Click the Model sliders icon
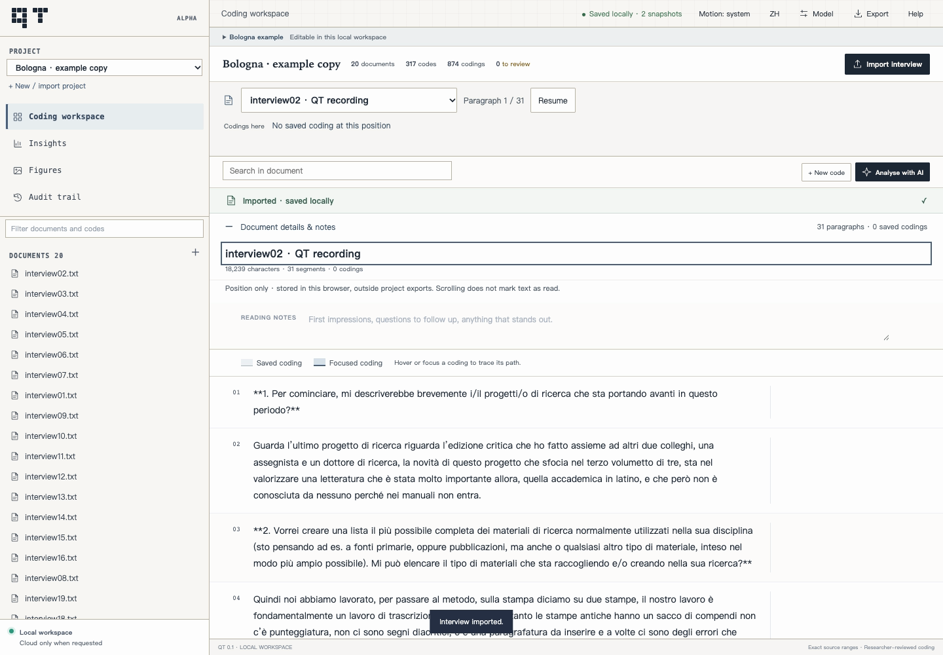The width and height of the screenshot is (943, 655). (x=804, y=14)
